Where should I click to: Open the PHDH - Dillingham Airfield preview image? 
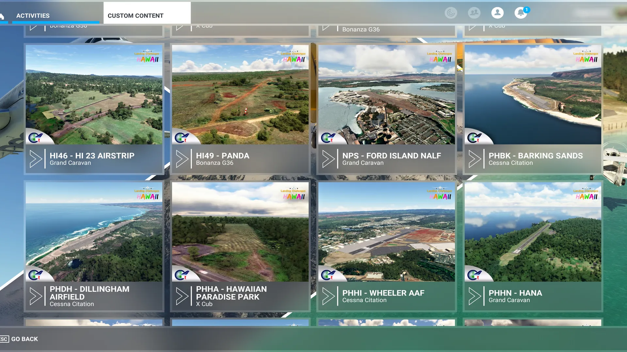point(94,232)
